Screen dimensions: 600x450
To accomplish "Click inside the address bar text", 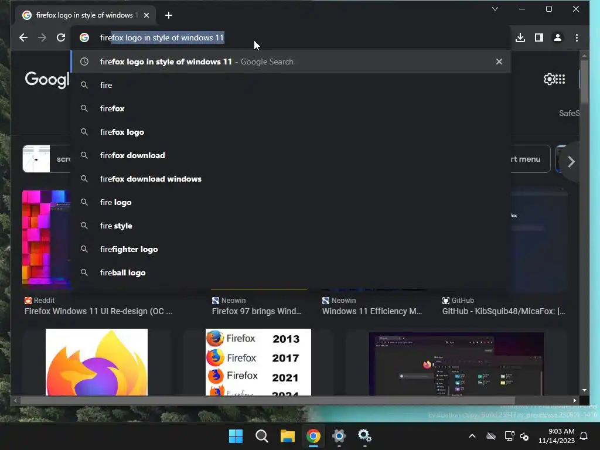I will coord(162,37).
